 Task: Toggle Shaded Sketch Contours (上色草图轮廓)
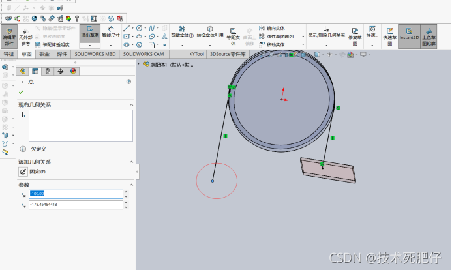pos(429,37)
